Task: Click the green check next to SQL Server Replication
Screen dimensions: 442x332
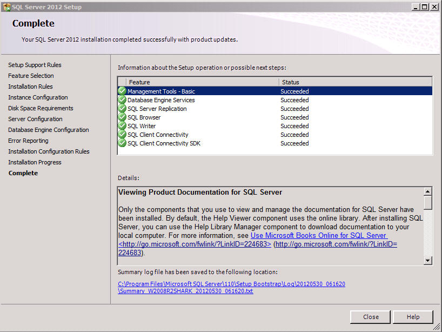Action: click(x=122, y=109)
